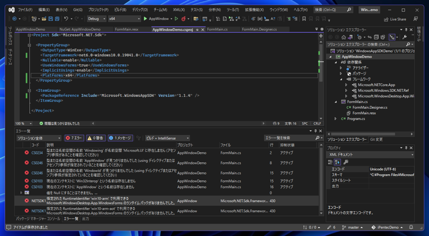The height and width of the screenshot is (236, 429).
Task: Save the current file with disk icon
Action: [51, 19]
